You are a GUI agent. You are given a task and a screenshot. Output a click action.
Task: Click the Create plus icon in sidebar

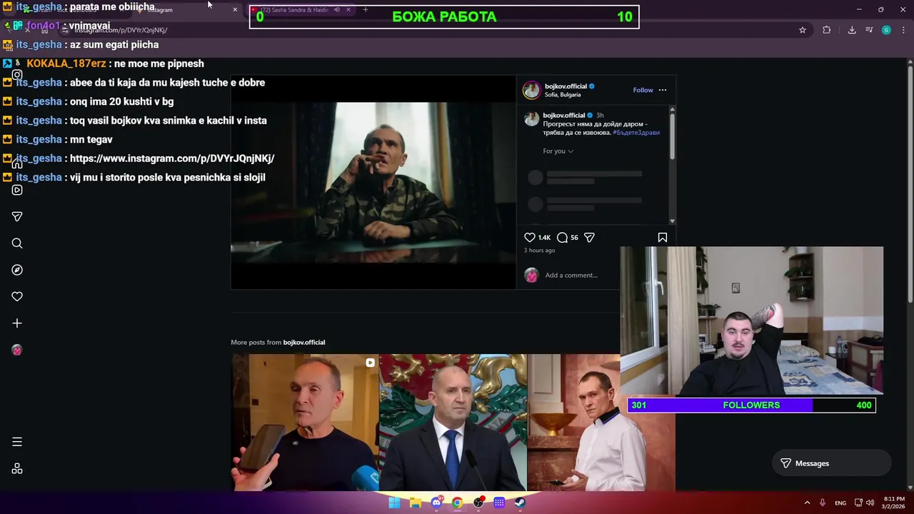[x=17, y=323]
